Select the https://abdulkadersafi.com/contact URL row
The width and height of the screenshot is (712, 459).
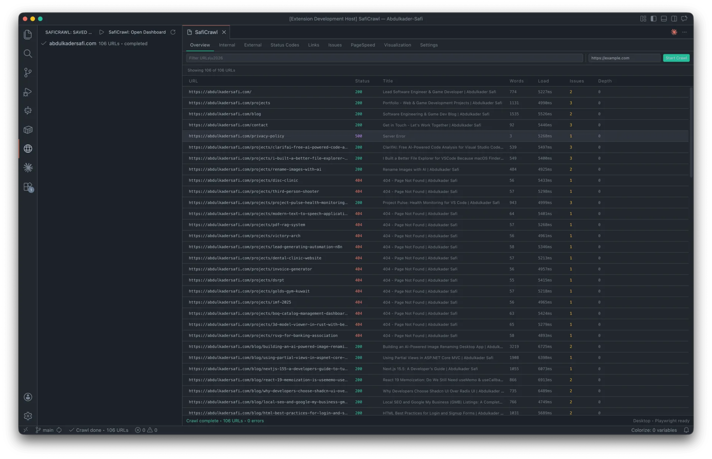pos(435,125)
